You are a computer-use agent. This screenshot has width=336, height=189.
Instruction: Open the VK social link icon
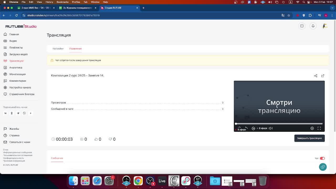pyautogui.click(x=5, y=113)
